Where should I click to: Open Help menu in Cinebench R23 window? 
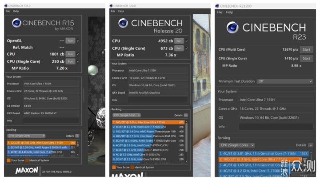point(229,12)
